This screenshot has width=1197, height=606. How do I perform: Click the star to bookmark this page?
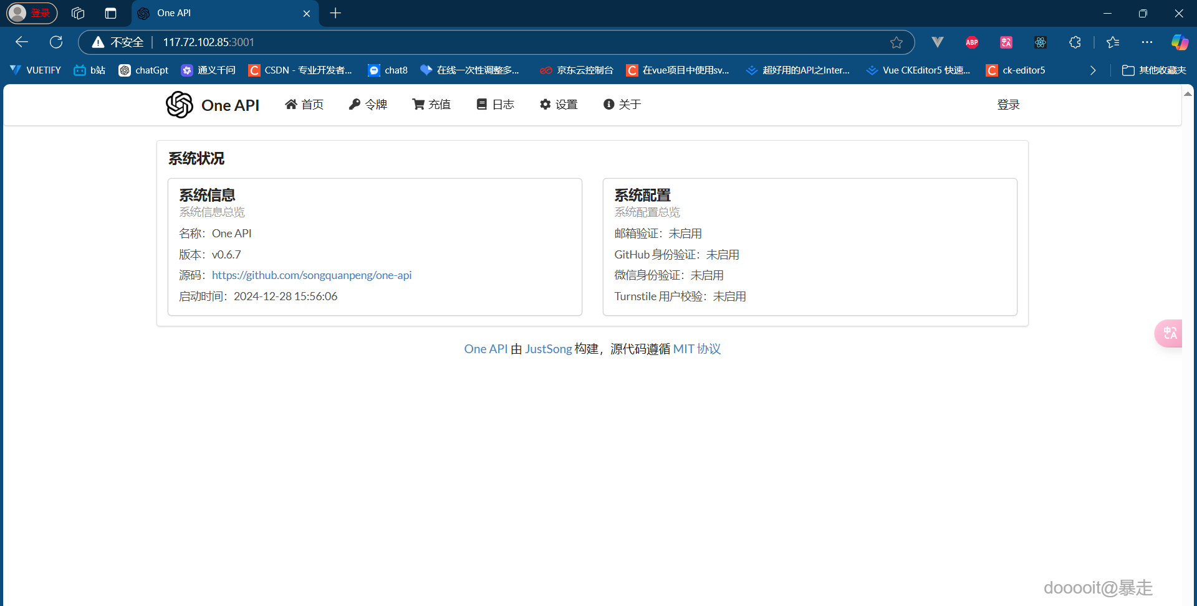click(897, 42)
